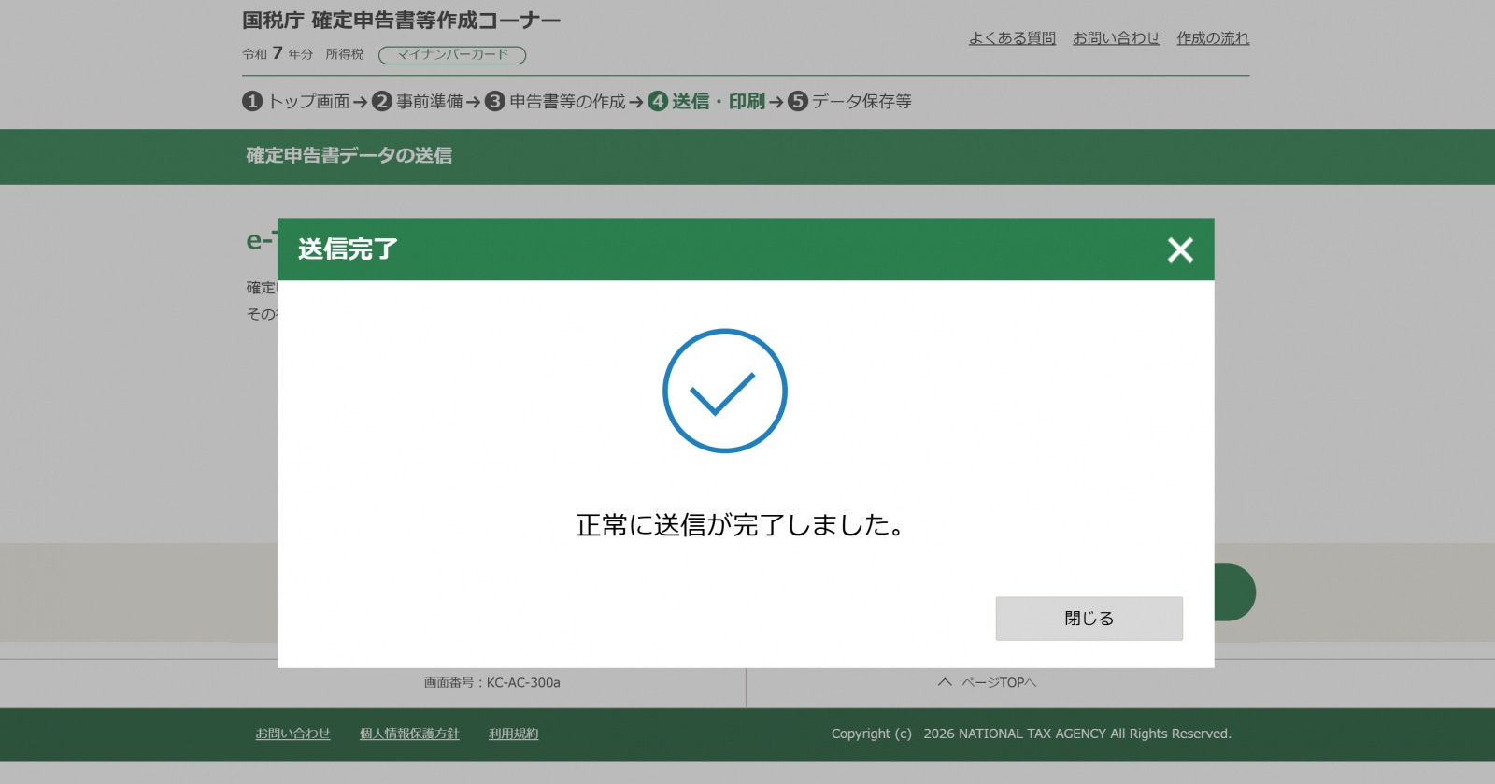Click the green button behind the dialog
1495x784 pixels.
coord(1235,592)
